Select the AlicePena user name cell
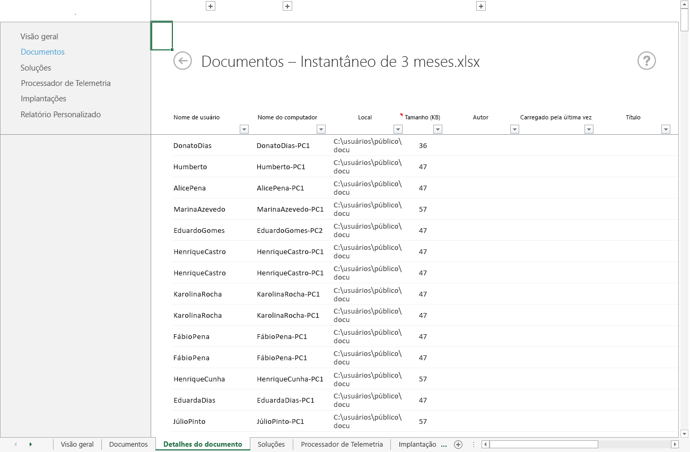This screenshot has height=452, width=690. [x=189, y=188]
